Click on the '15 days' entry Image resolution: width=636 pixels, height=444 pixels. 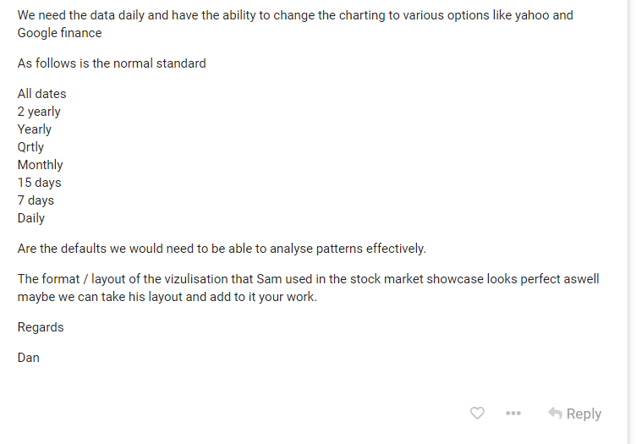[40, 183]
